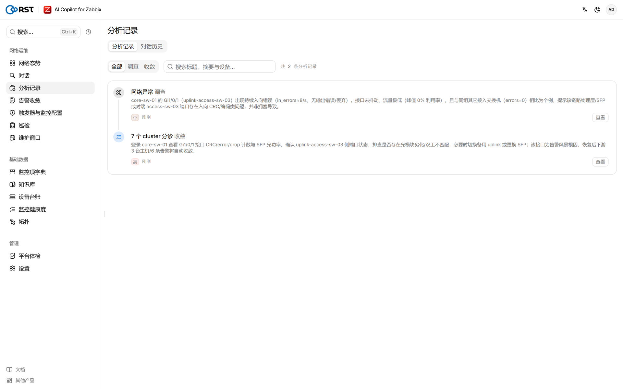Open the 7 个 cluster 分诊 record title

[x=158, y=136]
